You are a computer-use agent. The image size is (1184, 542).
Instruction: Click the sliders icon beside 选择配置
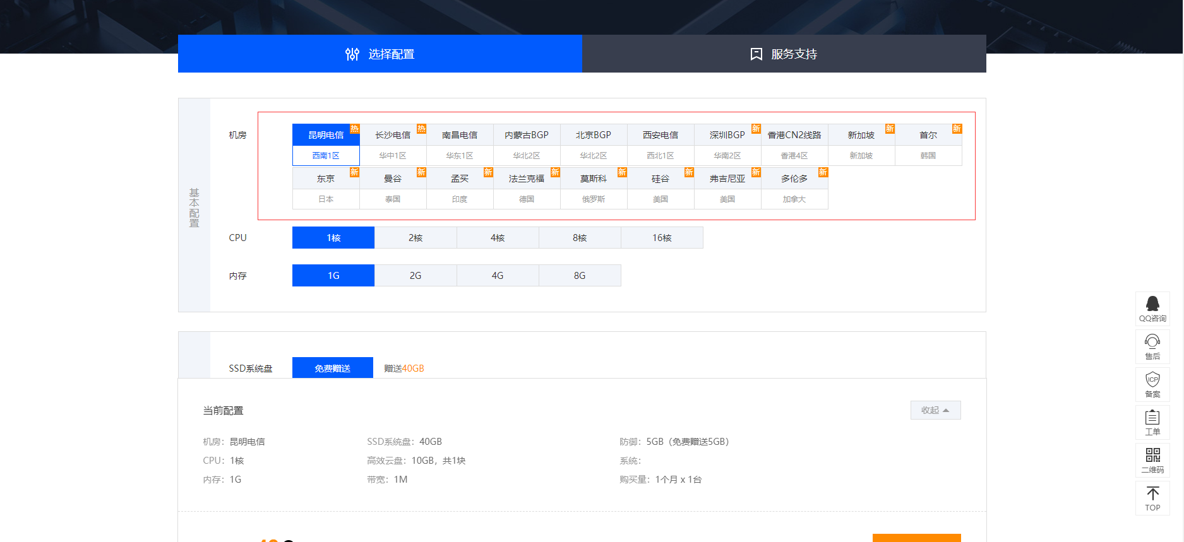(x=352, y=54)
